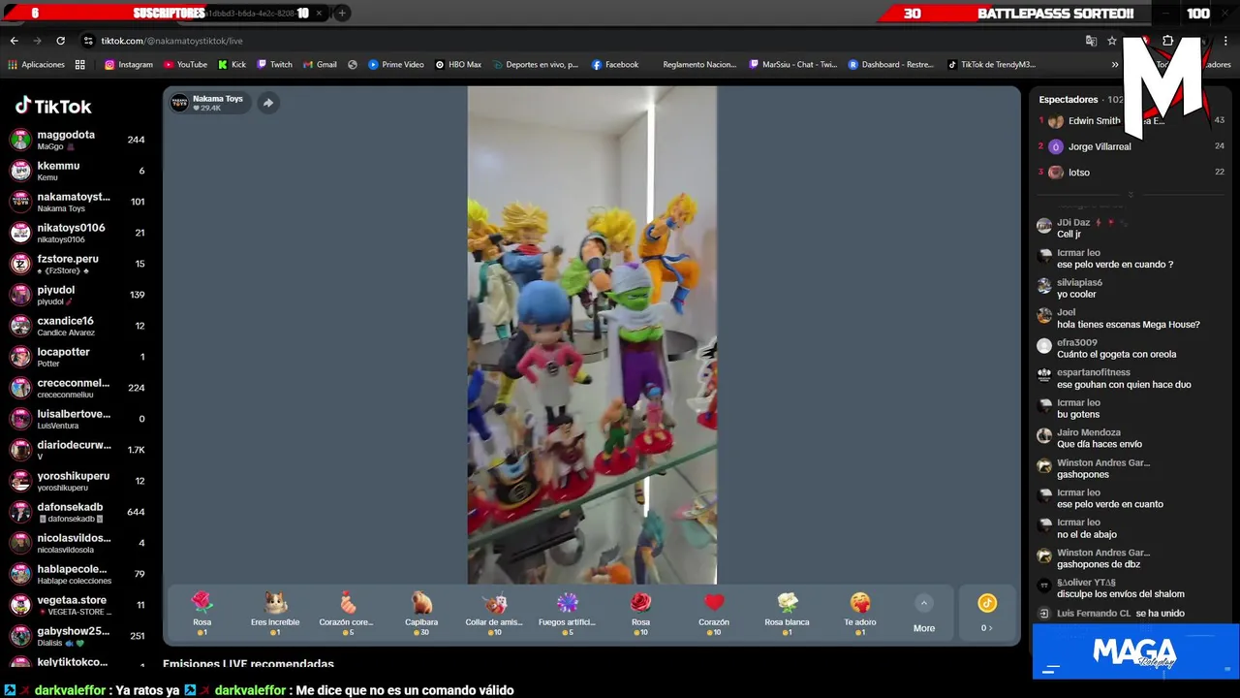Open the Prime Video bookmark

(x=395, y=65)
